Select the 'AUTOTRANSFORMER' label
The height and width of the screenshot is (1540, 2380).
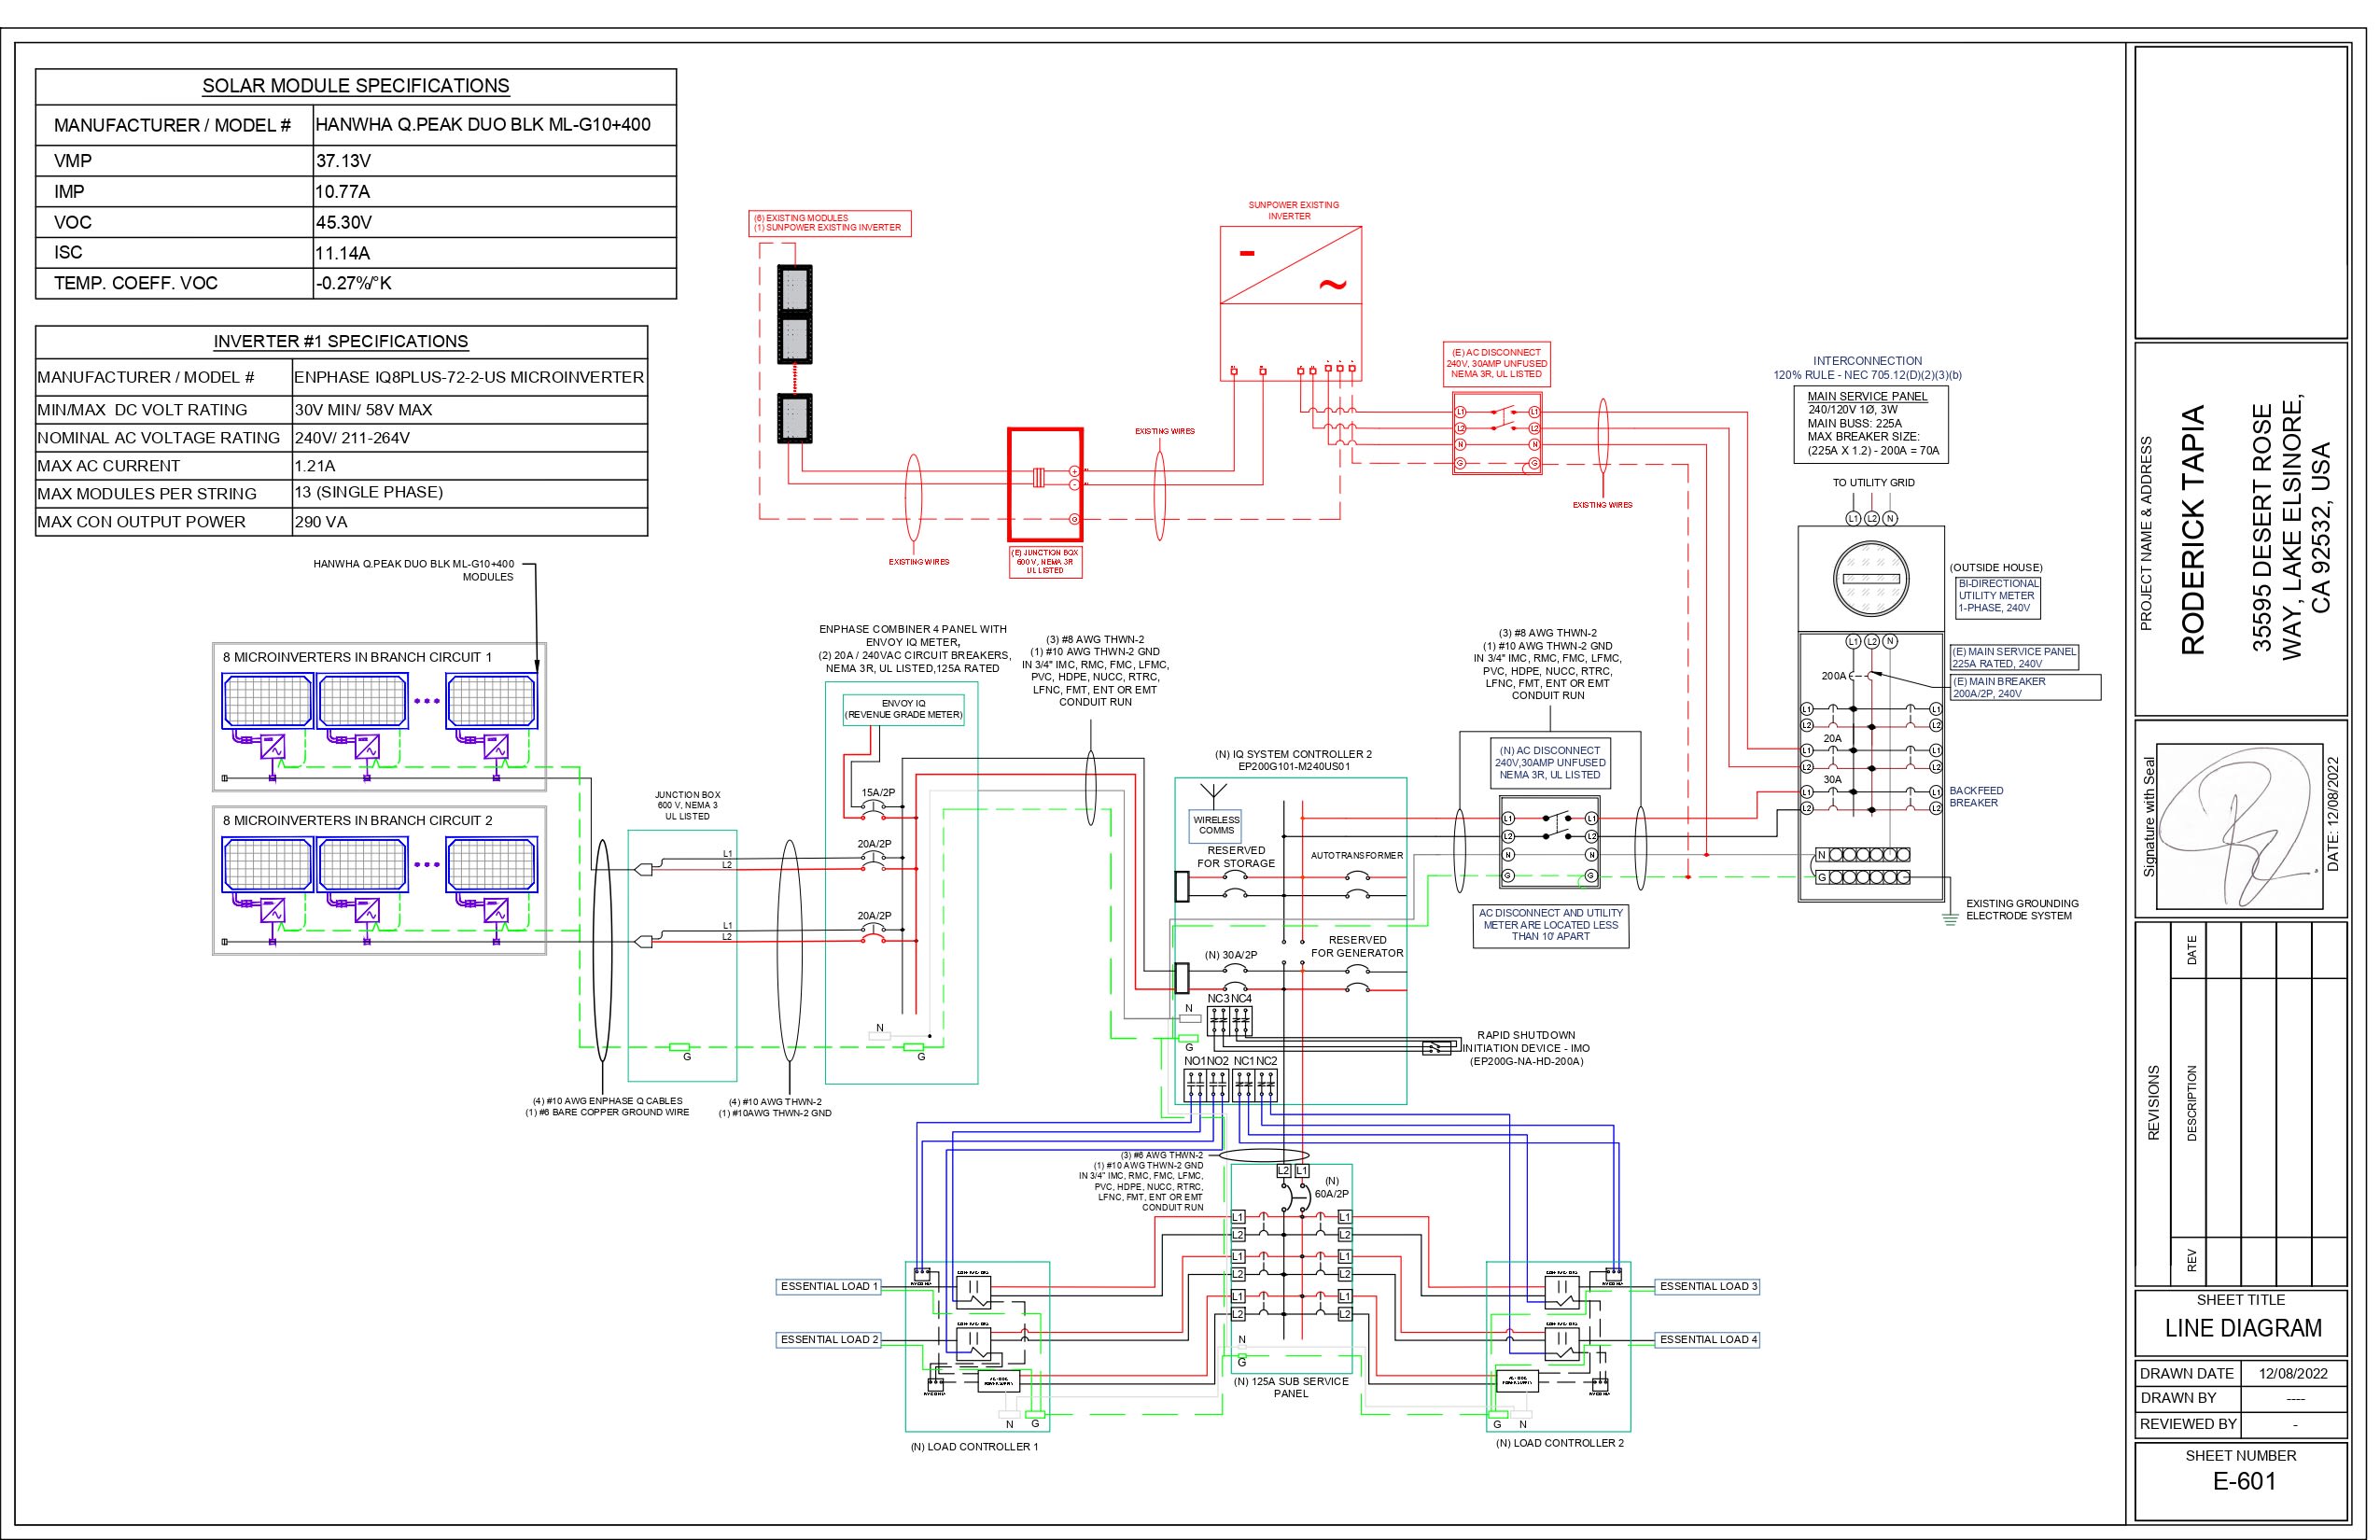[x=1356, y=856]
